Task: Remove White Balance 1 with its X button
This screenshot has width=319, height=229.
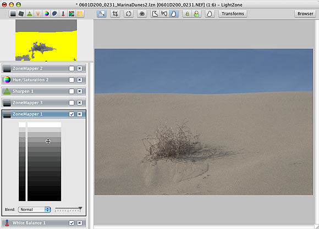Action: pos(80,223)
